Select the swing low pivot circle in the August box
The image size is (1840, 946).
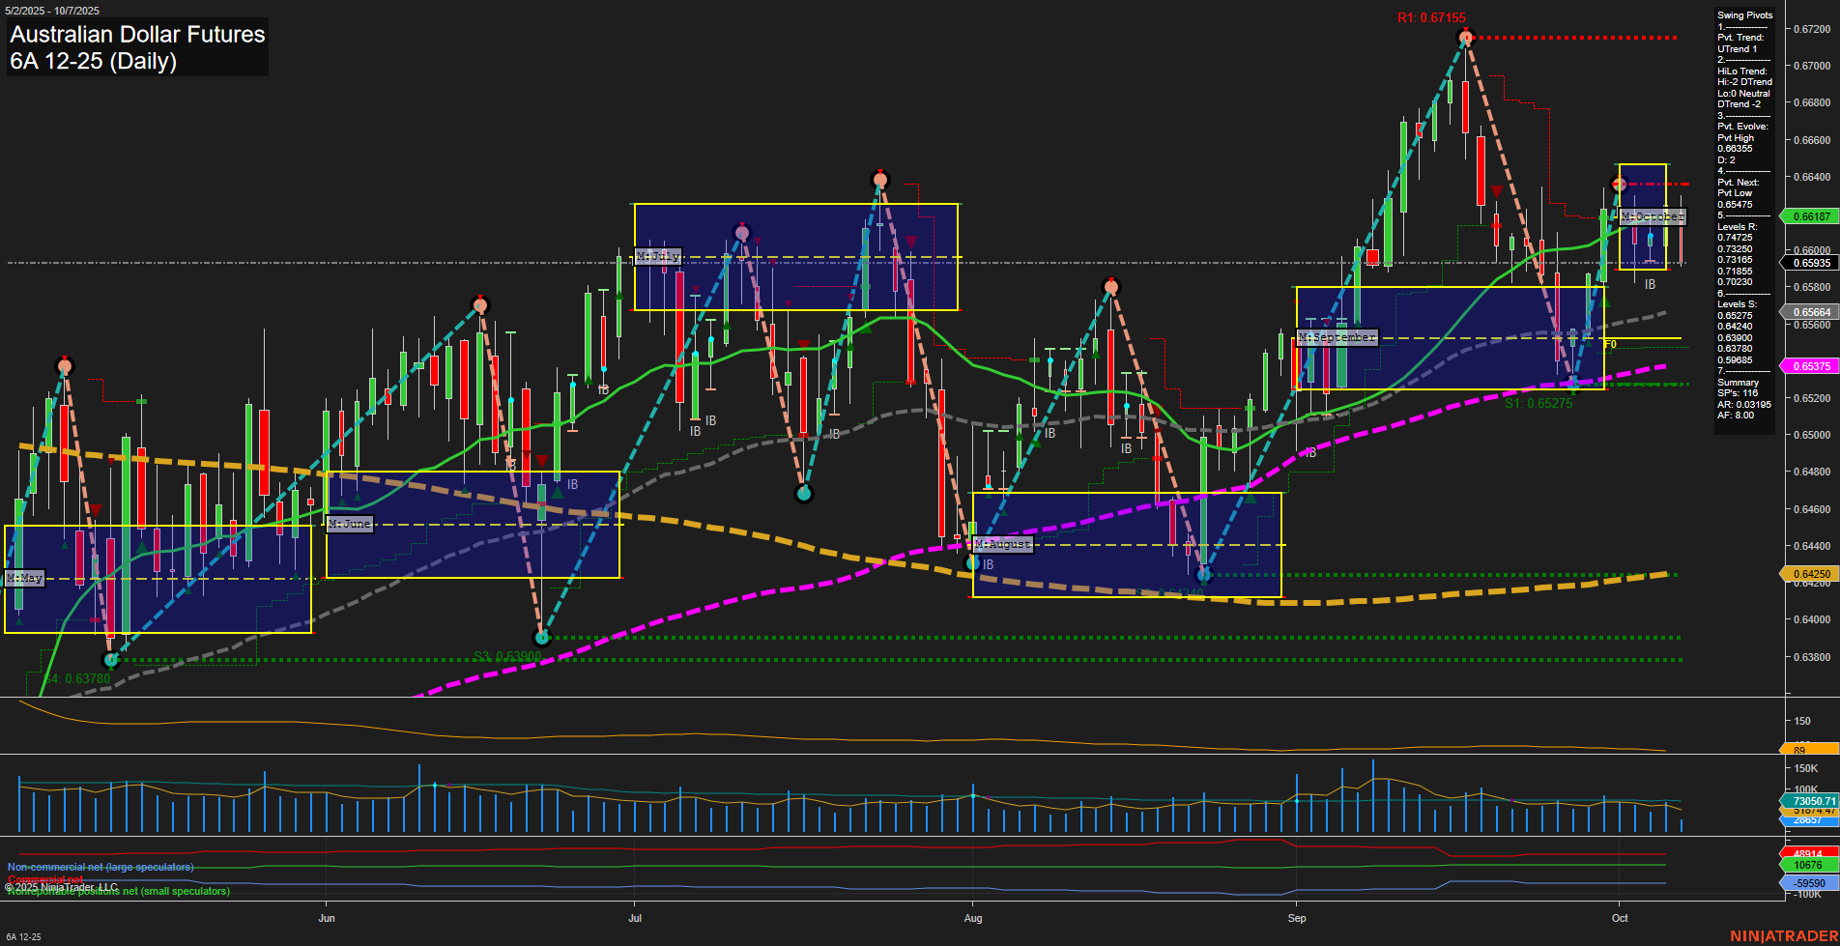[1203, 575]
